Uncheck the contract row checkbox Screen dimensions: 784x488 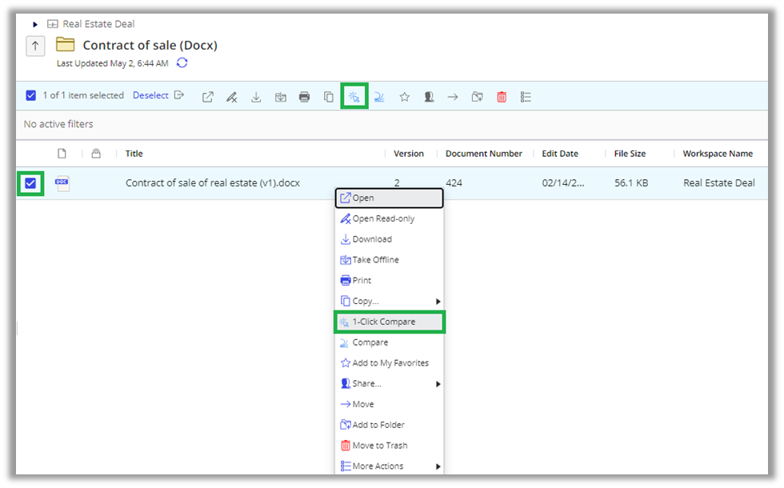click(x=30, y=183)
